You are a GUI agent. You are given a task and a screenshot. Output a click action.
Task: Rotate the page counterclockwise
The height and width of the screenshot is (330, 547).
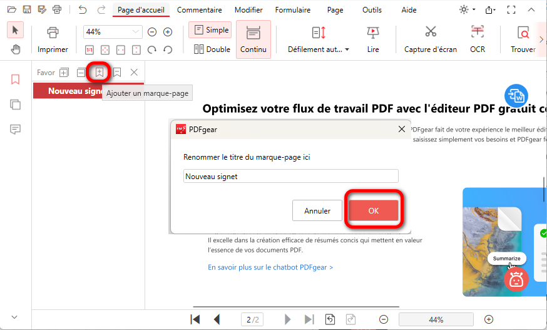coord(168,50)
